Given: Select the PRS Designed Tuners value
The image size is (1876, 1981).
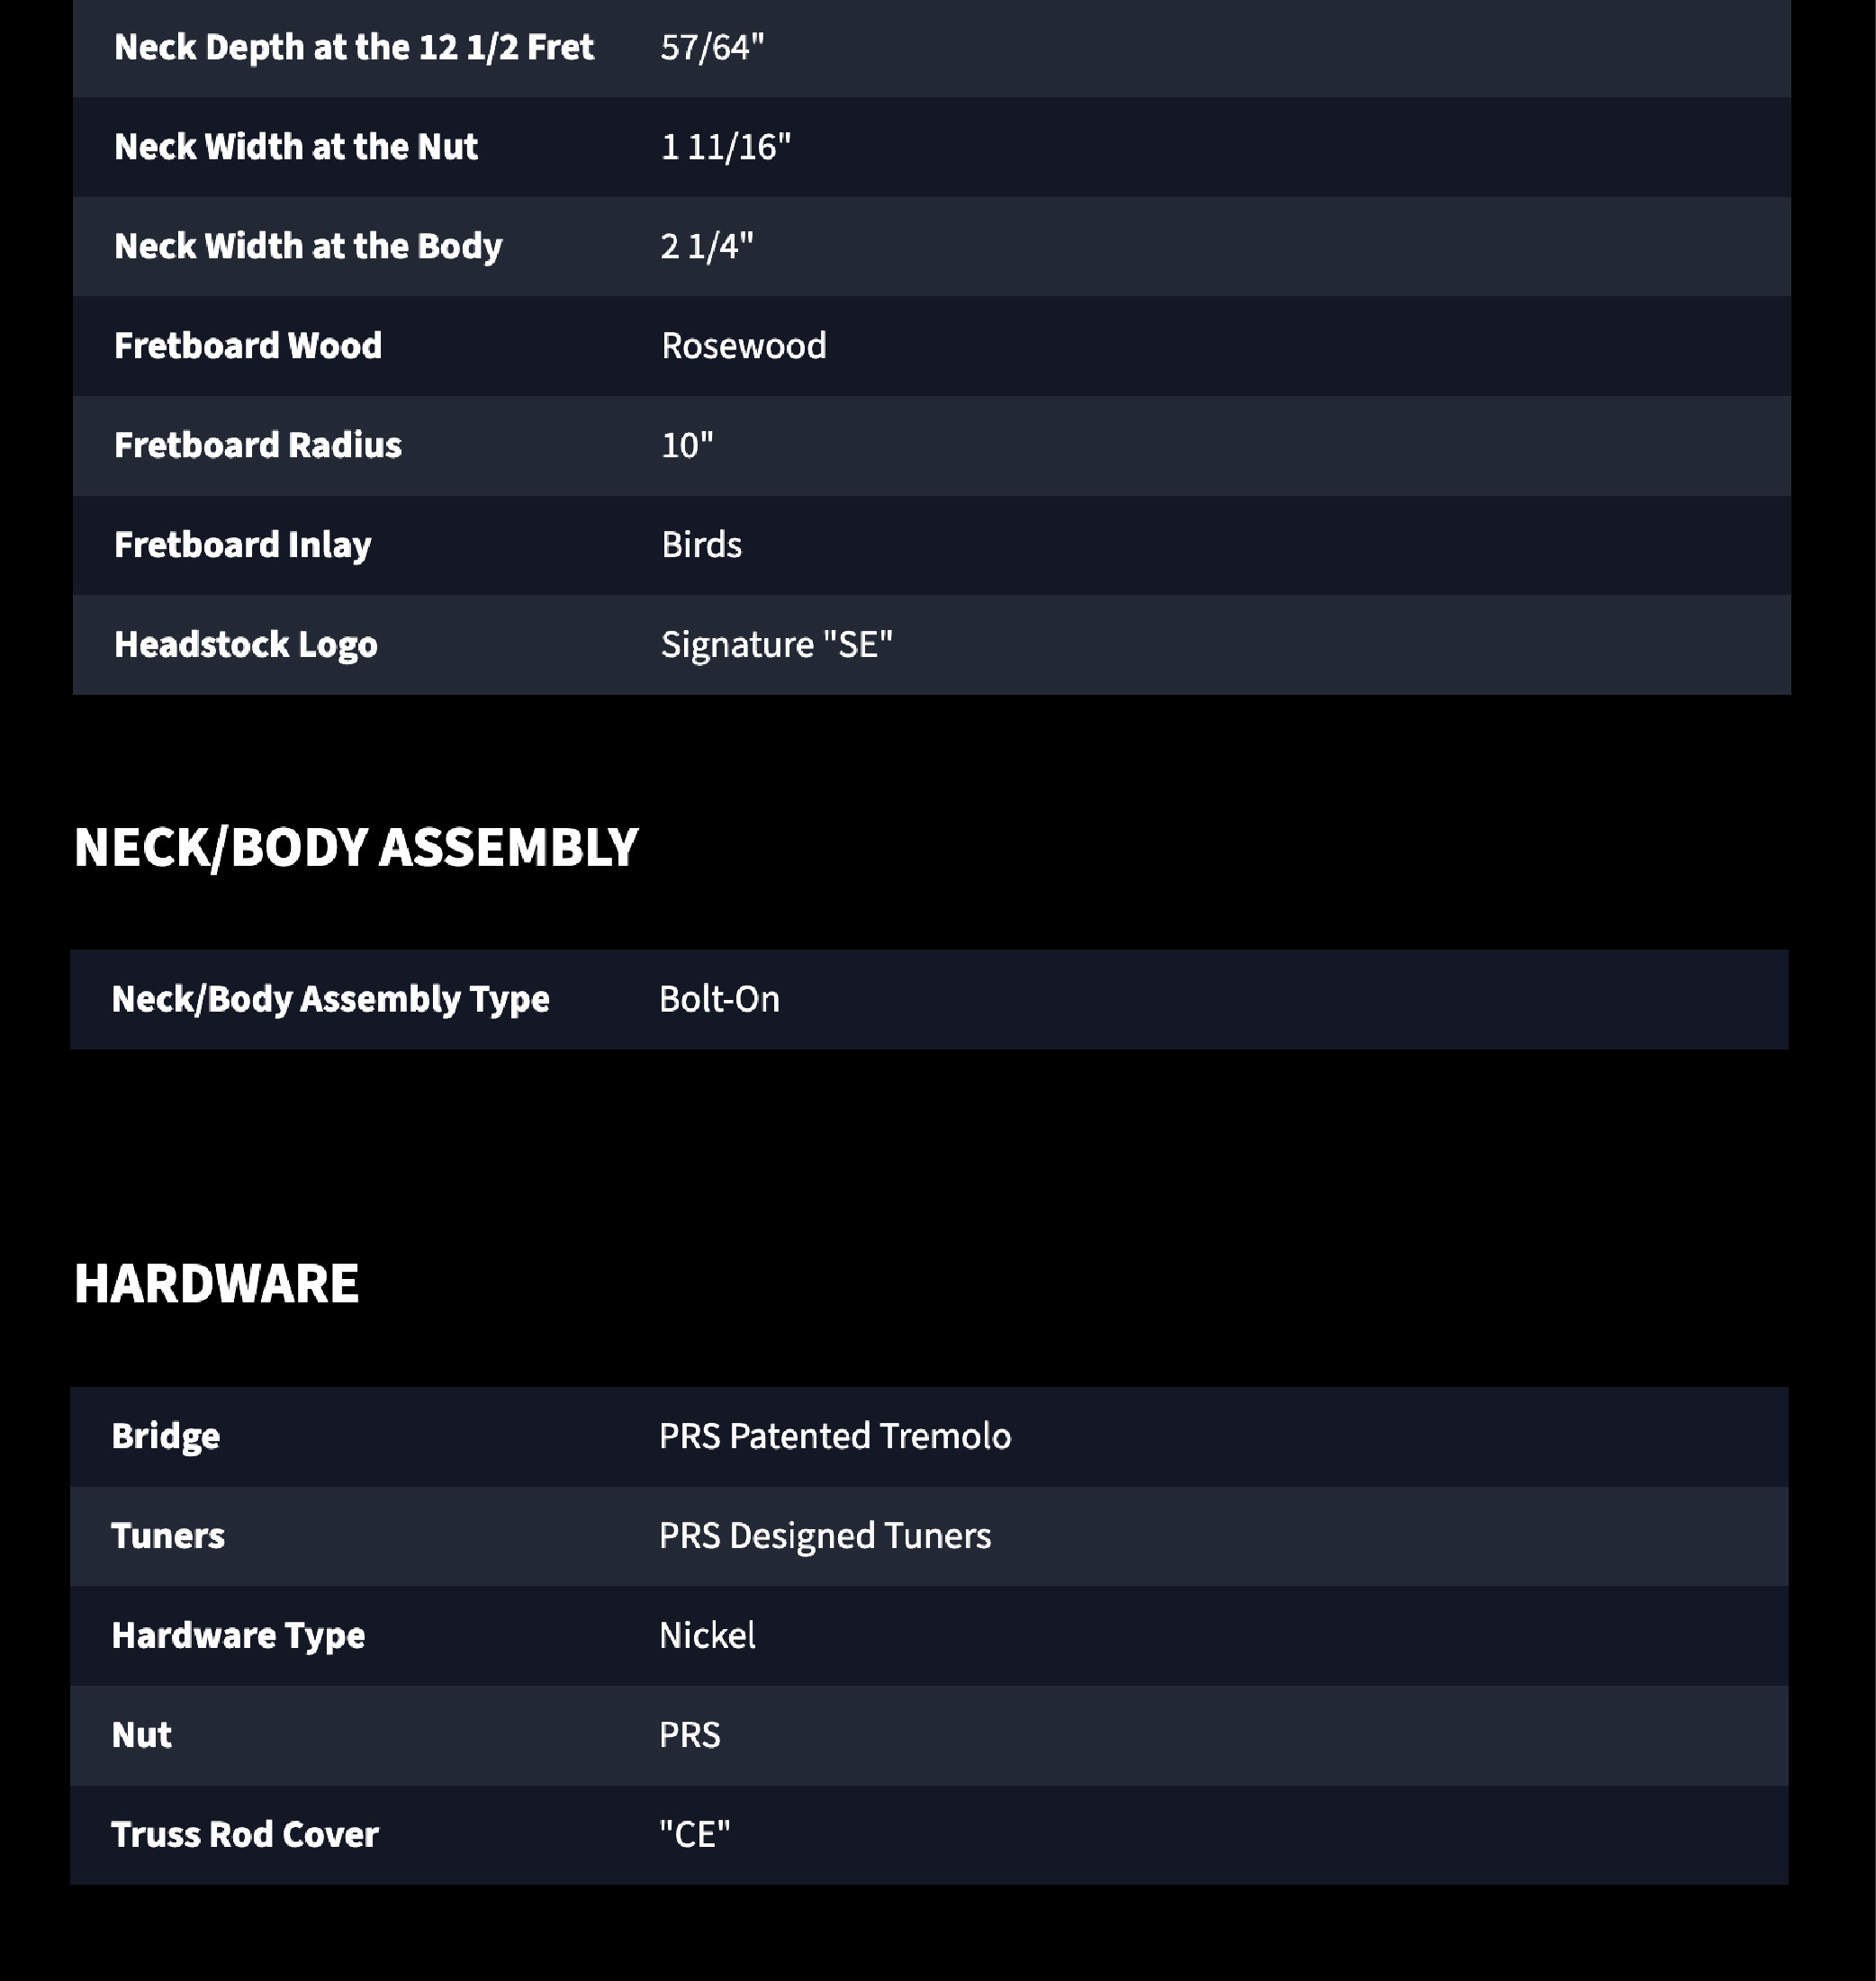Looking at the screenshot, I should point(824,1536).
